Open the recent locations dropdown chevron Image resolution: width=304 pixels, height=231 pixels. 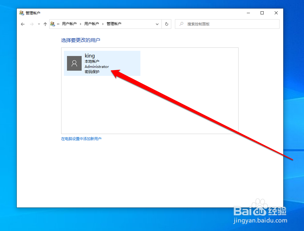tap(39, 24)
